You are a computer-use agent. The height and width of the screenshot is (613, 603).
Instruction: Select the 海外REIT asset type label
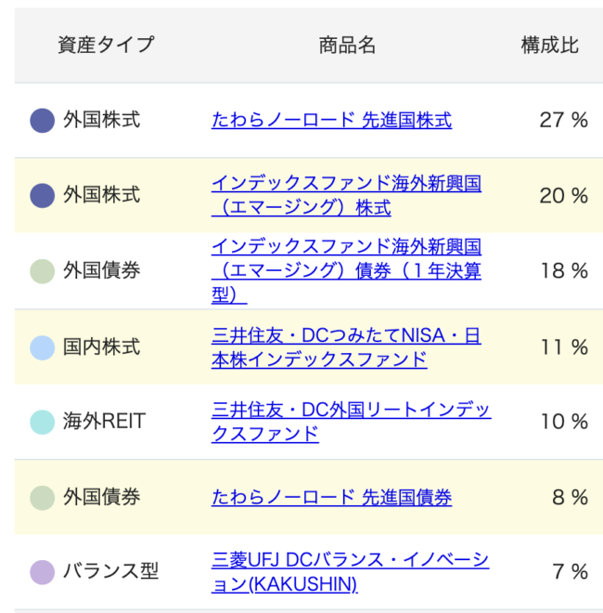coord(105,421)
